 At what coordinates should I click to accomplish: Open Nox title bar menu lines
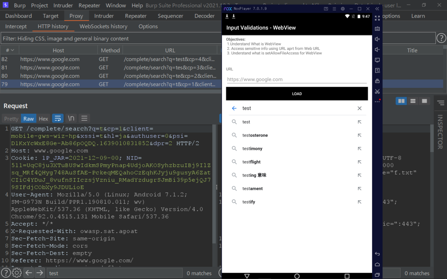[x=334, y=9]
